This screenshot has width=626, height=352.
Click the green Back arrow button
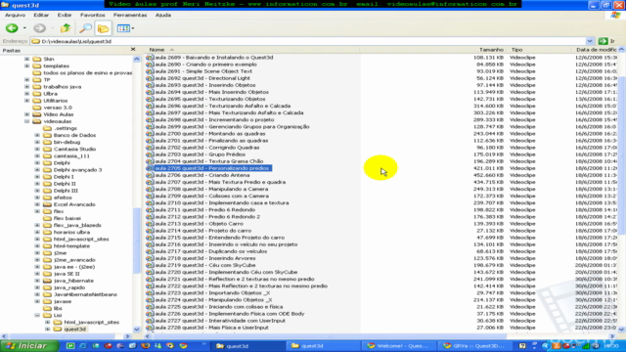pyautogui.click(x=12, y=28)
